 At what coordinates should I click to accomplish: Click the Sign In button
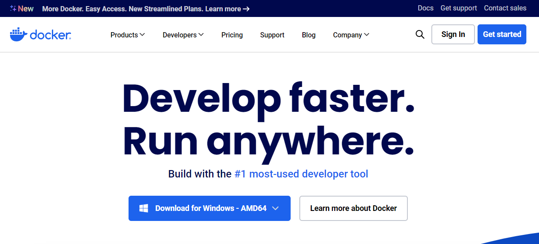pyautogui.click(x=453, y=34)
